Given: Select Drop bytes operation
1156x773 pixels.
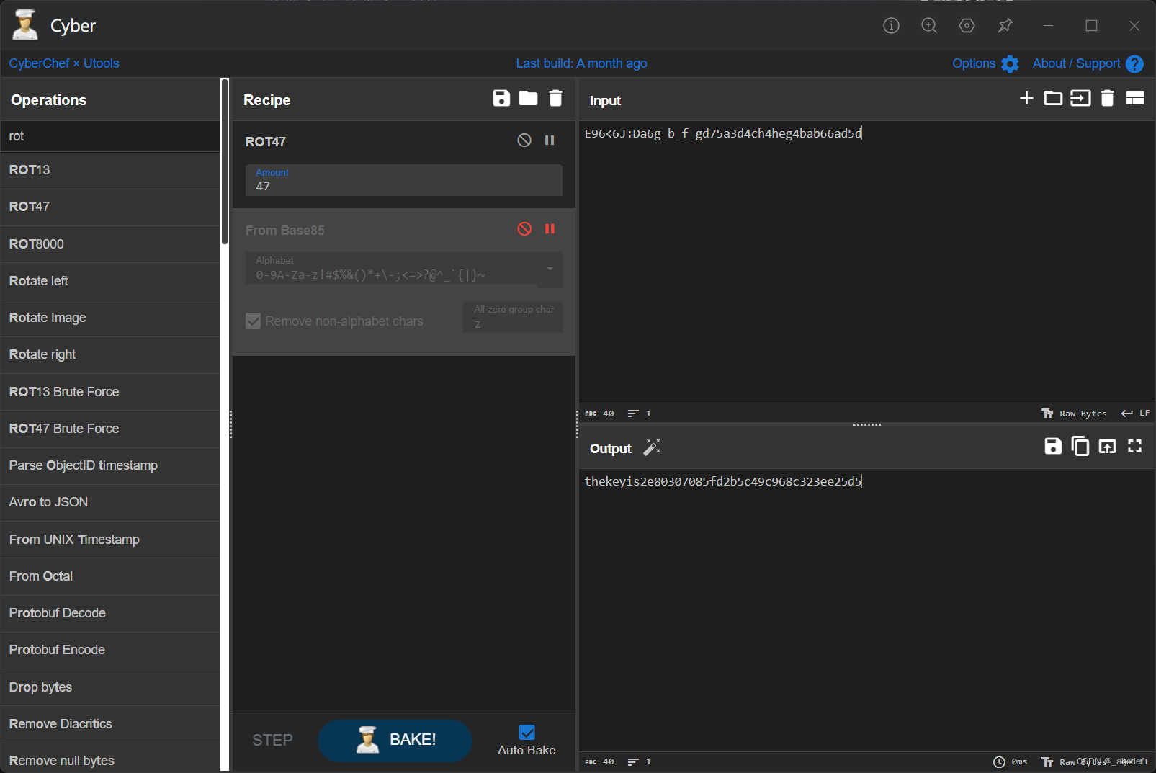Looking at the screenshot, I should tap(109, 687).
